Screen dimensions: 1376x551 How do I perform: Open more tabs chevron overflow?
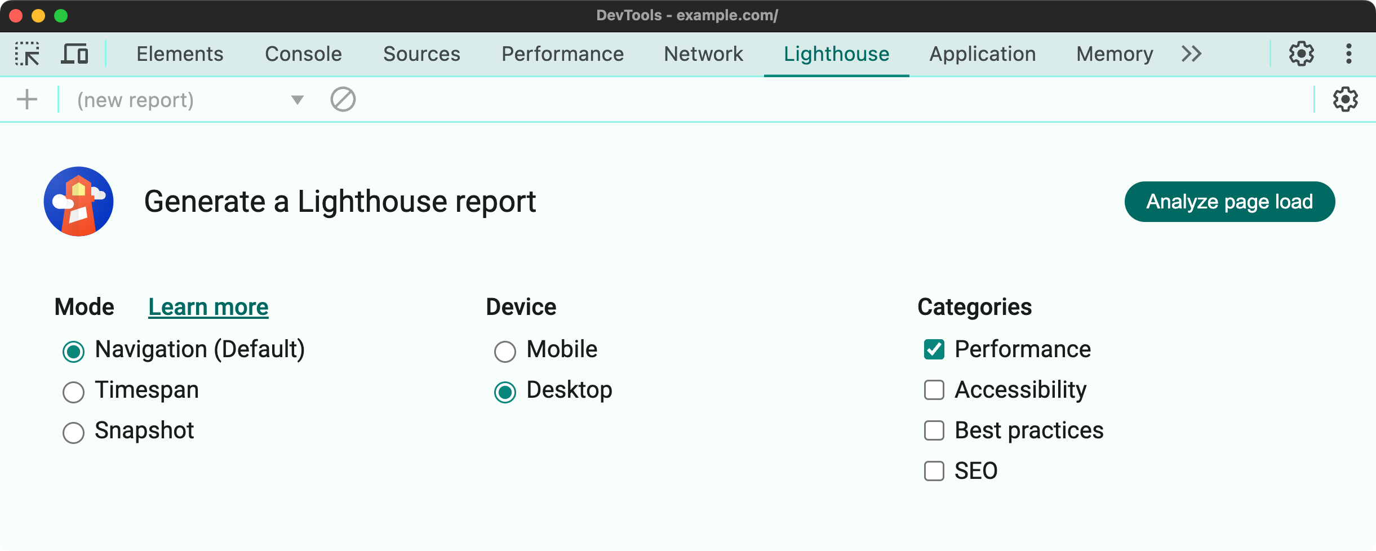coord(1191,54)
